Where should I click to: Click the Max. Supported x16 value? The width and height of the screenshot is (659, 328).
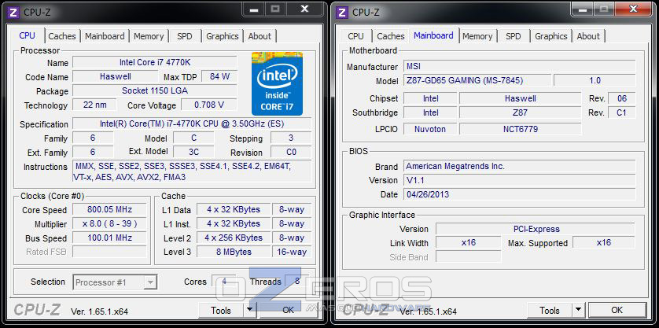[604, 242]
